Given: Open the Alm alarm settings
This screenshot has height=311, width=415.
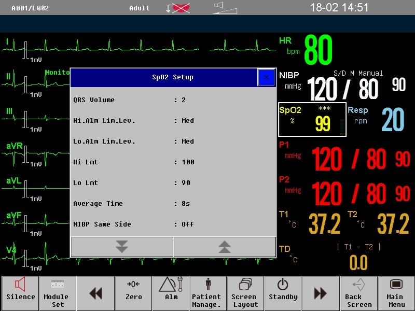Looking at the screenshot, I should pos(171,293).
